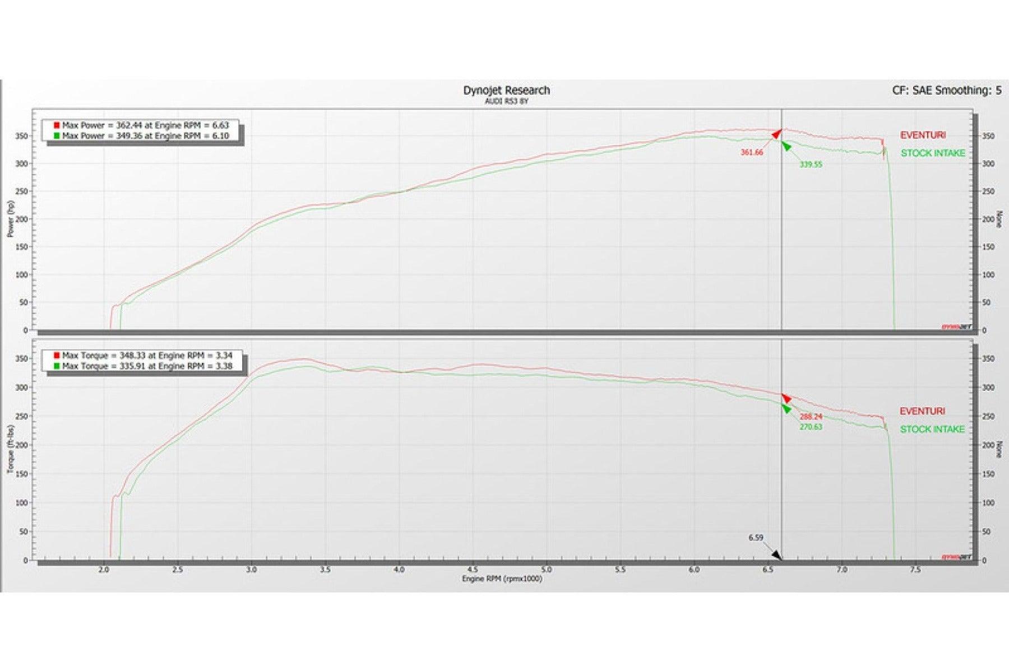The width and height of the screenshot is (1009, 672).
Task: Click the green Max Power legend square
Action: [x=57, y=136]
